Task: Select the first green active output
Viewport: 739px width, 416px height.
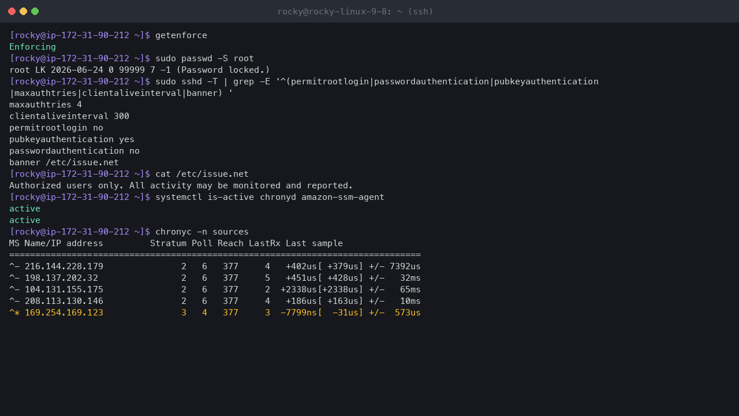Action: [x=25, y=209]
